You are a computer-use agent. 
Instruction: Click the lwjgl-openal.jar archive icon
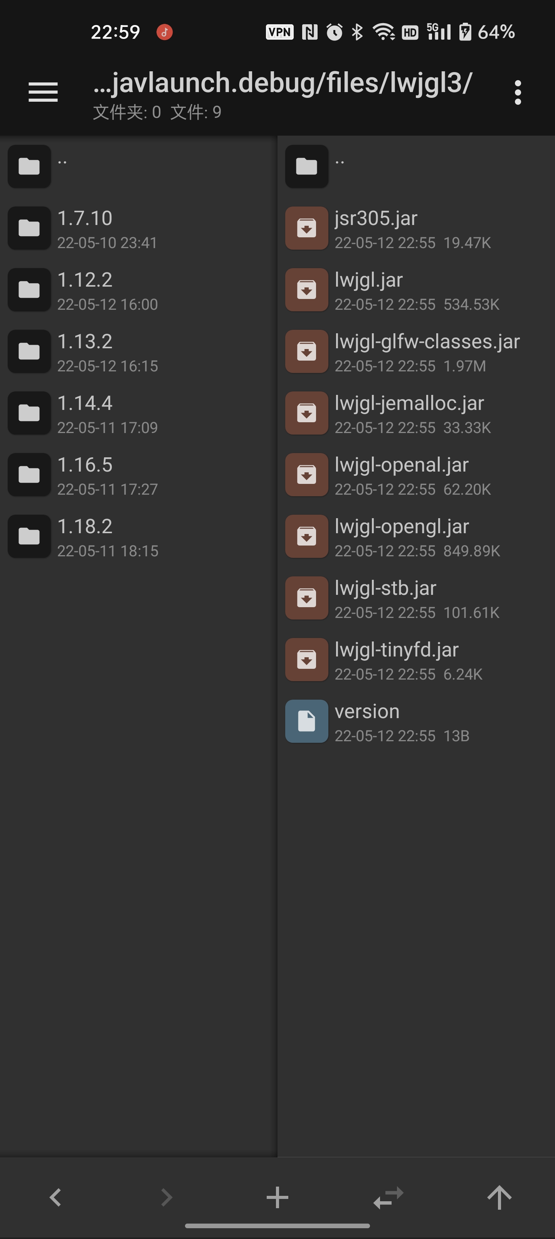coord(306,475)
